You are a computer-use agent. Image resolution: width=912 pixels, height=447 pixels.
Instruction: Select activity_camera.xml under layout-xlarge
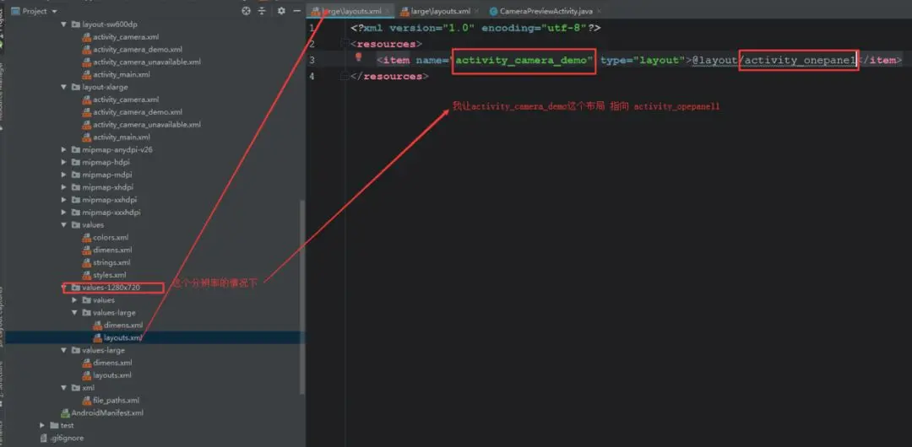126,100
